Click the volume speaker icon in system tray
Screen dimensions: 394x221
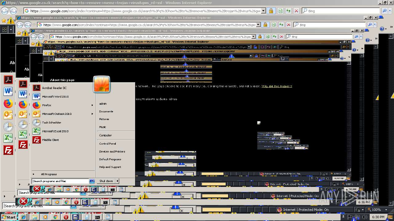(x=365, y=217)
